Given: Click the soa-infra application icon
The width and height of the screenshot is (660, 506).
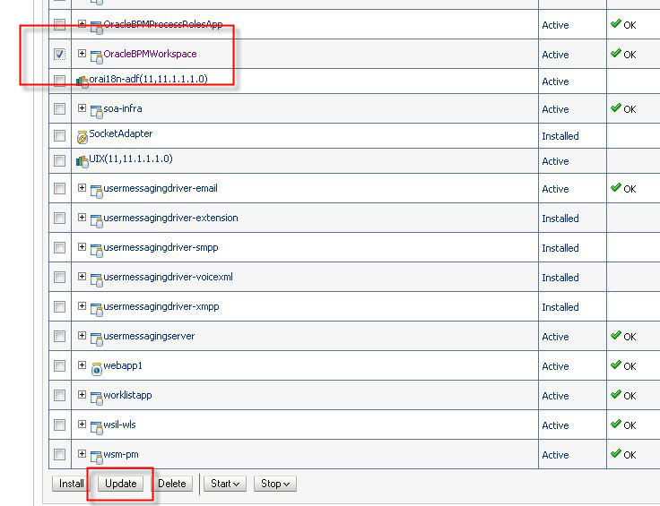Looking at the screenshot, I should pos(97,112).
